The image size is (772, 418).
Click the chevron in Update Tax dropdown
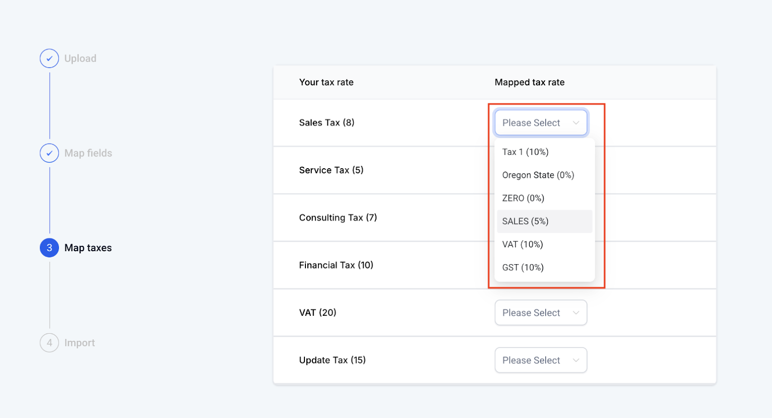(576, 361)
